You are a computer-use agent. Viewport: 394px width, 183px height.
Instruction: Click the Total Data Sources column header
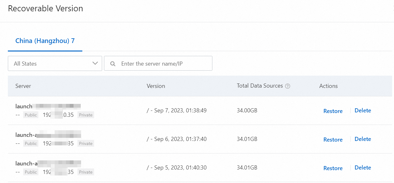[x=260, y=86]
